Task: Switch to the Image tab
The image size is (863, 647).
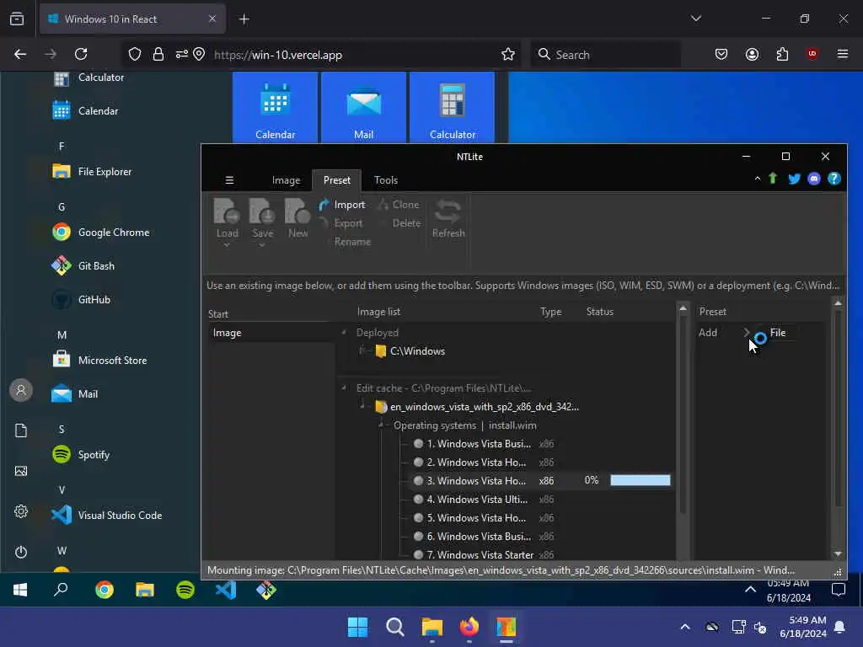Action: point(286,180)
